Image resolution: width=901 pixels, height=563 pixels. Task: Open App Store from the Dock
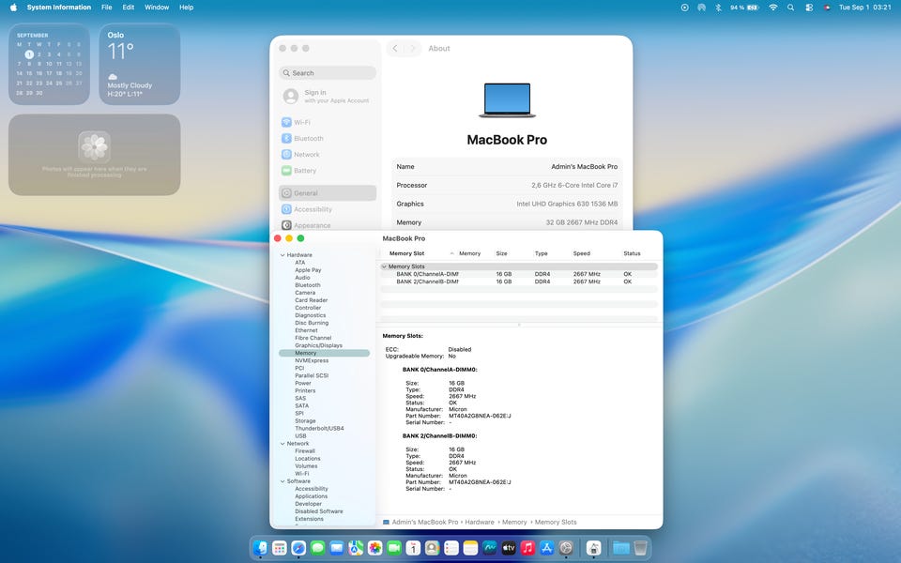coord(546,548)
